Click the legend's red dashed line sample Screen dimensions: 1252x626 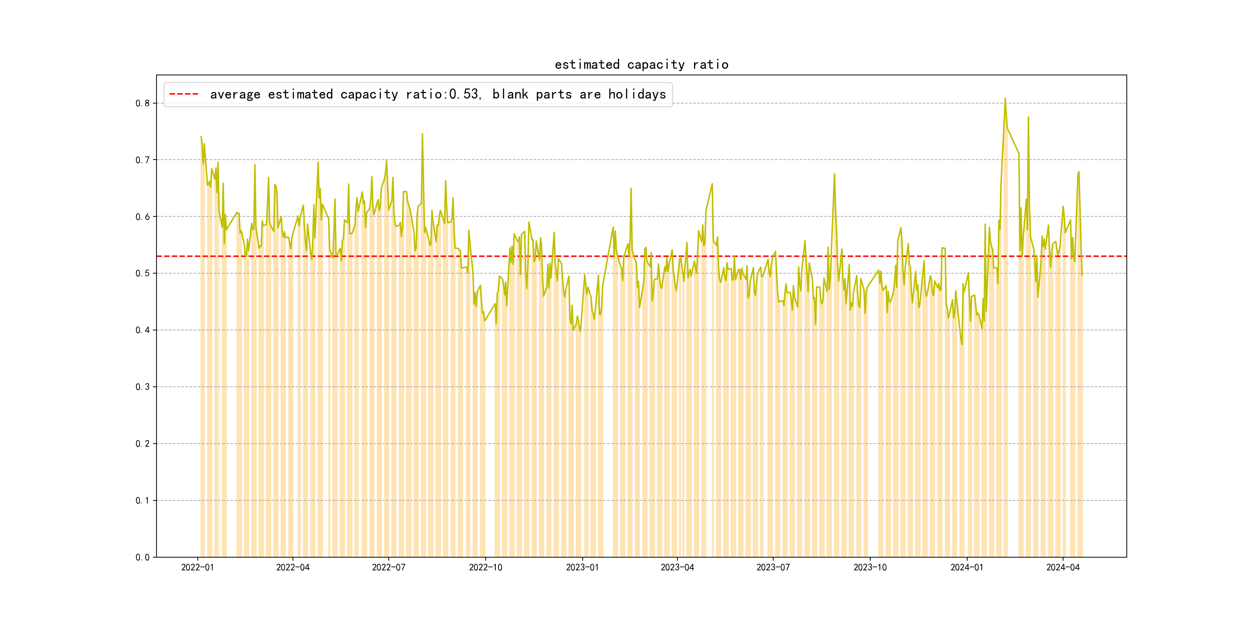(184, 94)
